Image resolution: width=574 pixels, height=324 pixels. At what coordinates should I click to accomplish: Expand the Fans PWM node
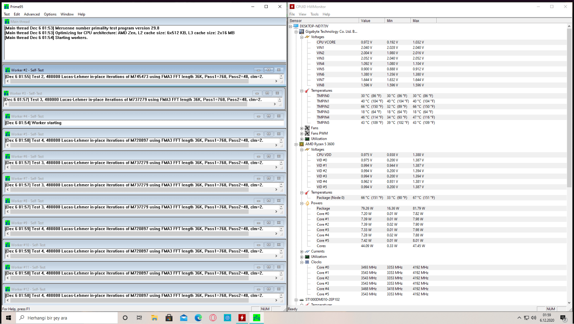pos(301,134)
